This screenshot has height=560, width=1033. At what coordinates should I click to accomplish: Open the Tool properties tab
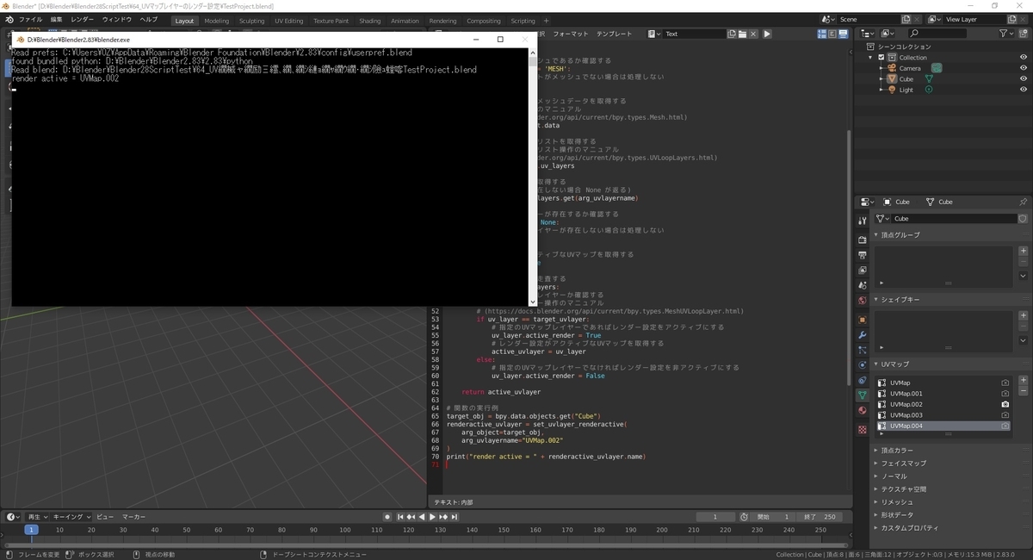pos(863,220)
